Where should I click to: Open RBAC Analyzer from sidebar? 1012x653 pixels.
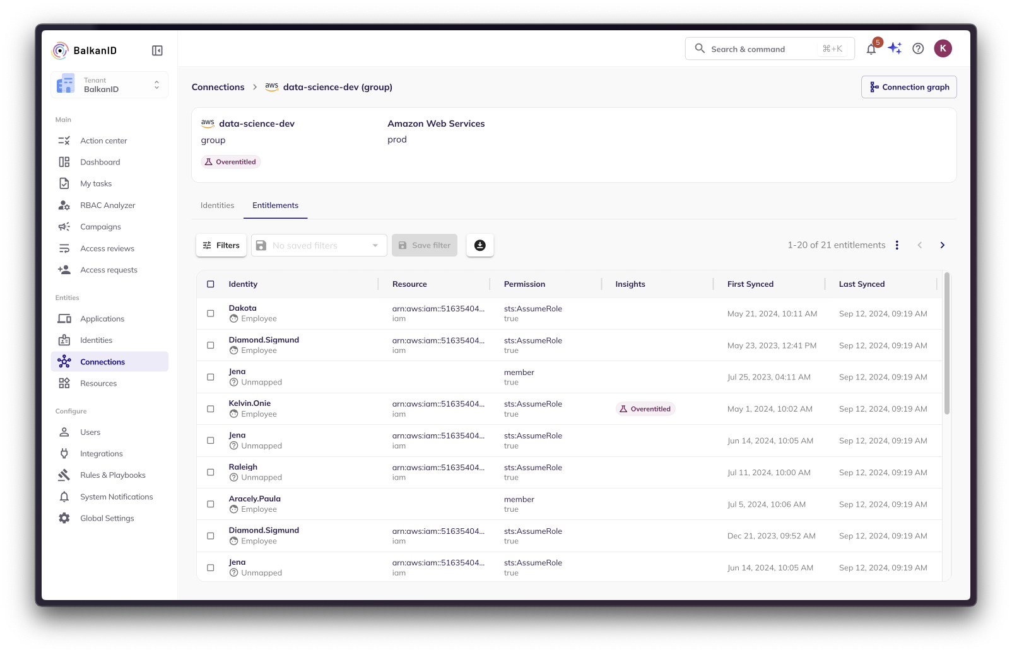click(107, 205)
